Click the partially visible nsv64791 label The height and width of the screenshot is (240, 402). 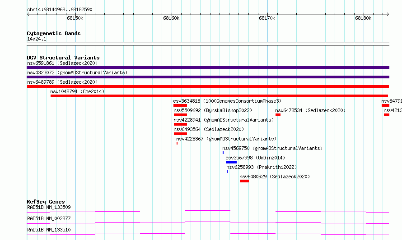coord(392,101)
